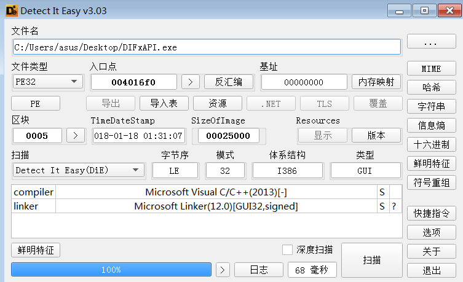Click the file name path input field
Screen dimensions: 463x282
pos(207,47)
